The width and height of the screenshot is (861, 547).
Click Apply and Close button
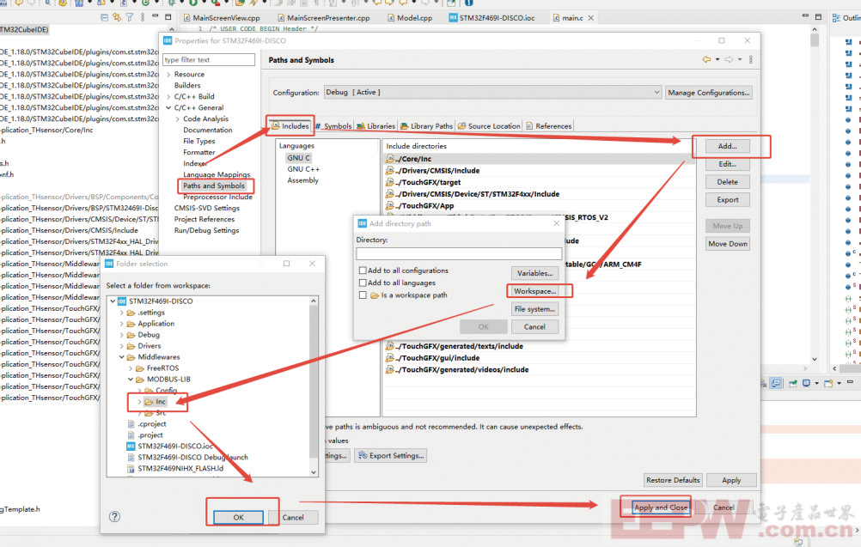click(x=661, y=507)
